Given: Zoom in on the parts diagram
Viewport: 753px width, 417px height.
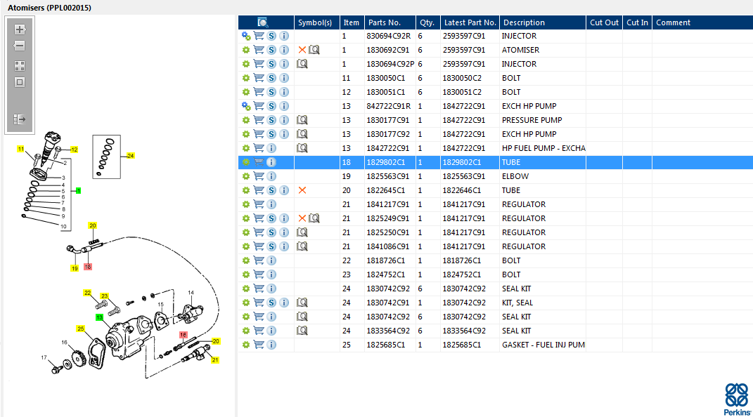Looking at the screenshot, I should (20, 29).
